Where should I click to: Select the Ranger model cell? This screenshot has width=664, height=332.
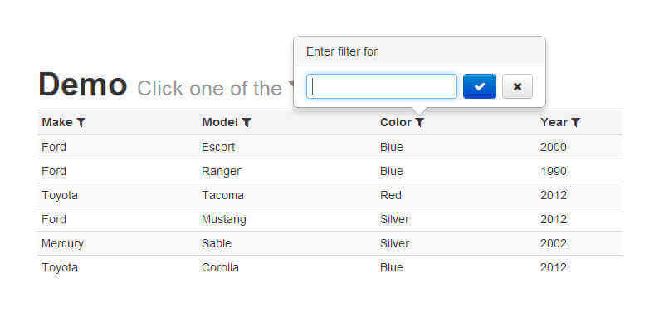pos(221,171)
